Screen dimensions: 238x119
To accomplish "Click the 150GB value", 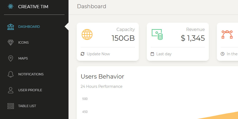I will [x=123, y=38].
